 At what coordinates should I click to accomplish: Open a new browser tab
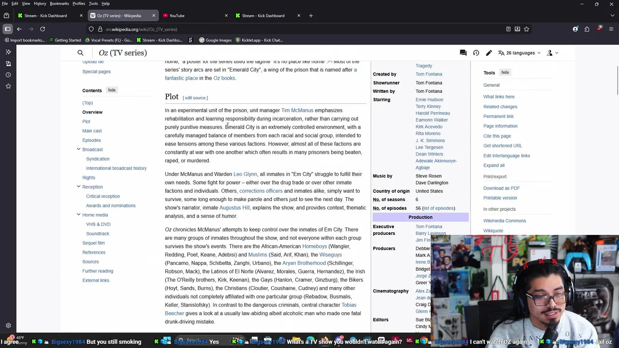tap(311, 15)
